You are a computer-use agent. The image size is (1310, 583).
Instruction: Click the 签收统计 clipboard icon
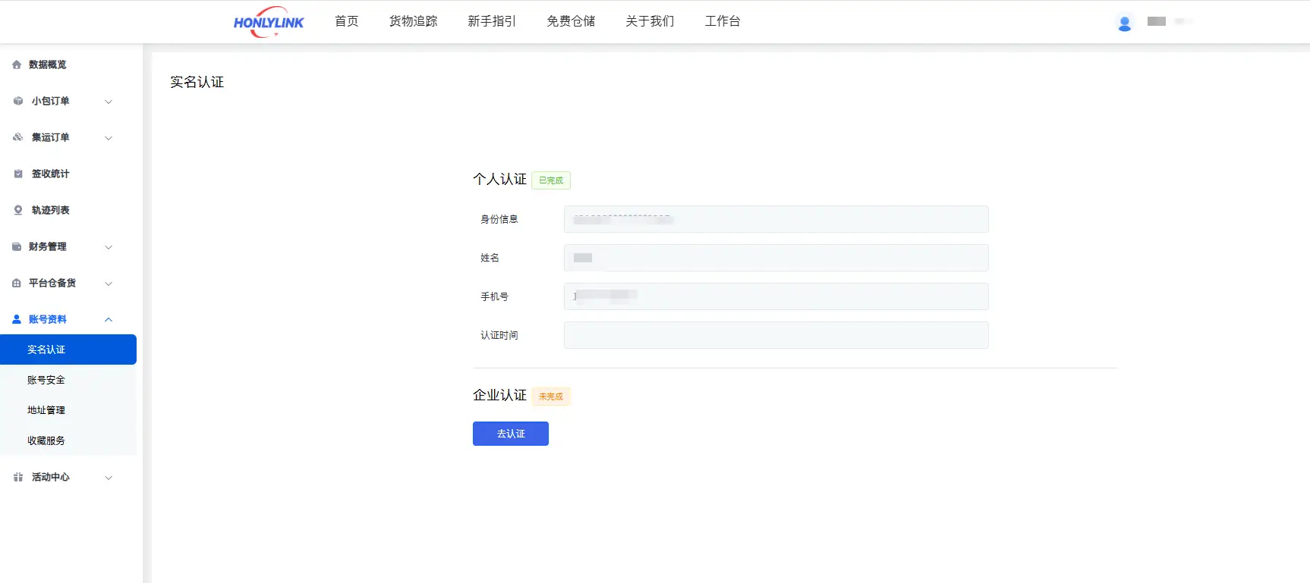tap(18, 174)
